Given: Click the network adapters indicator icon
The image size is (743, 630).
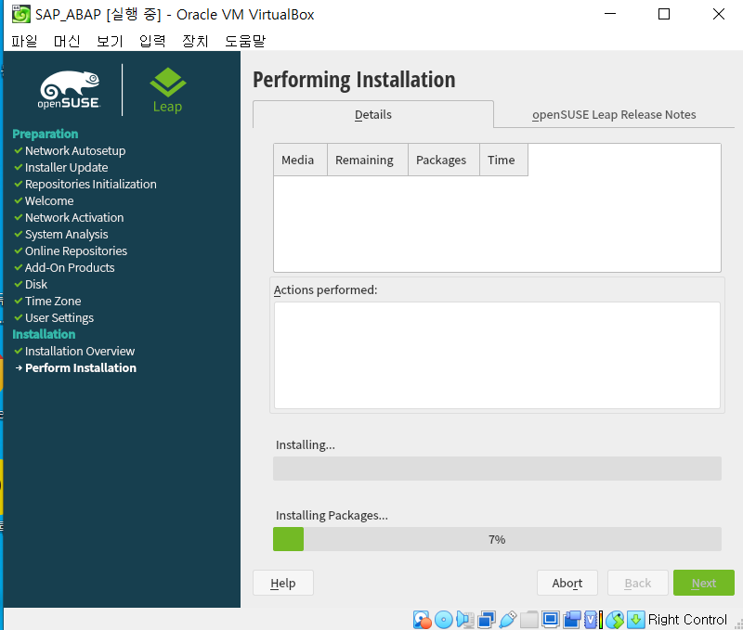Looking at the screenshot, I should click(487, 620).
